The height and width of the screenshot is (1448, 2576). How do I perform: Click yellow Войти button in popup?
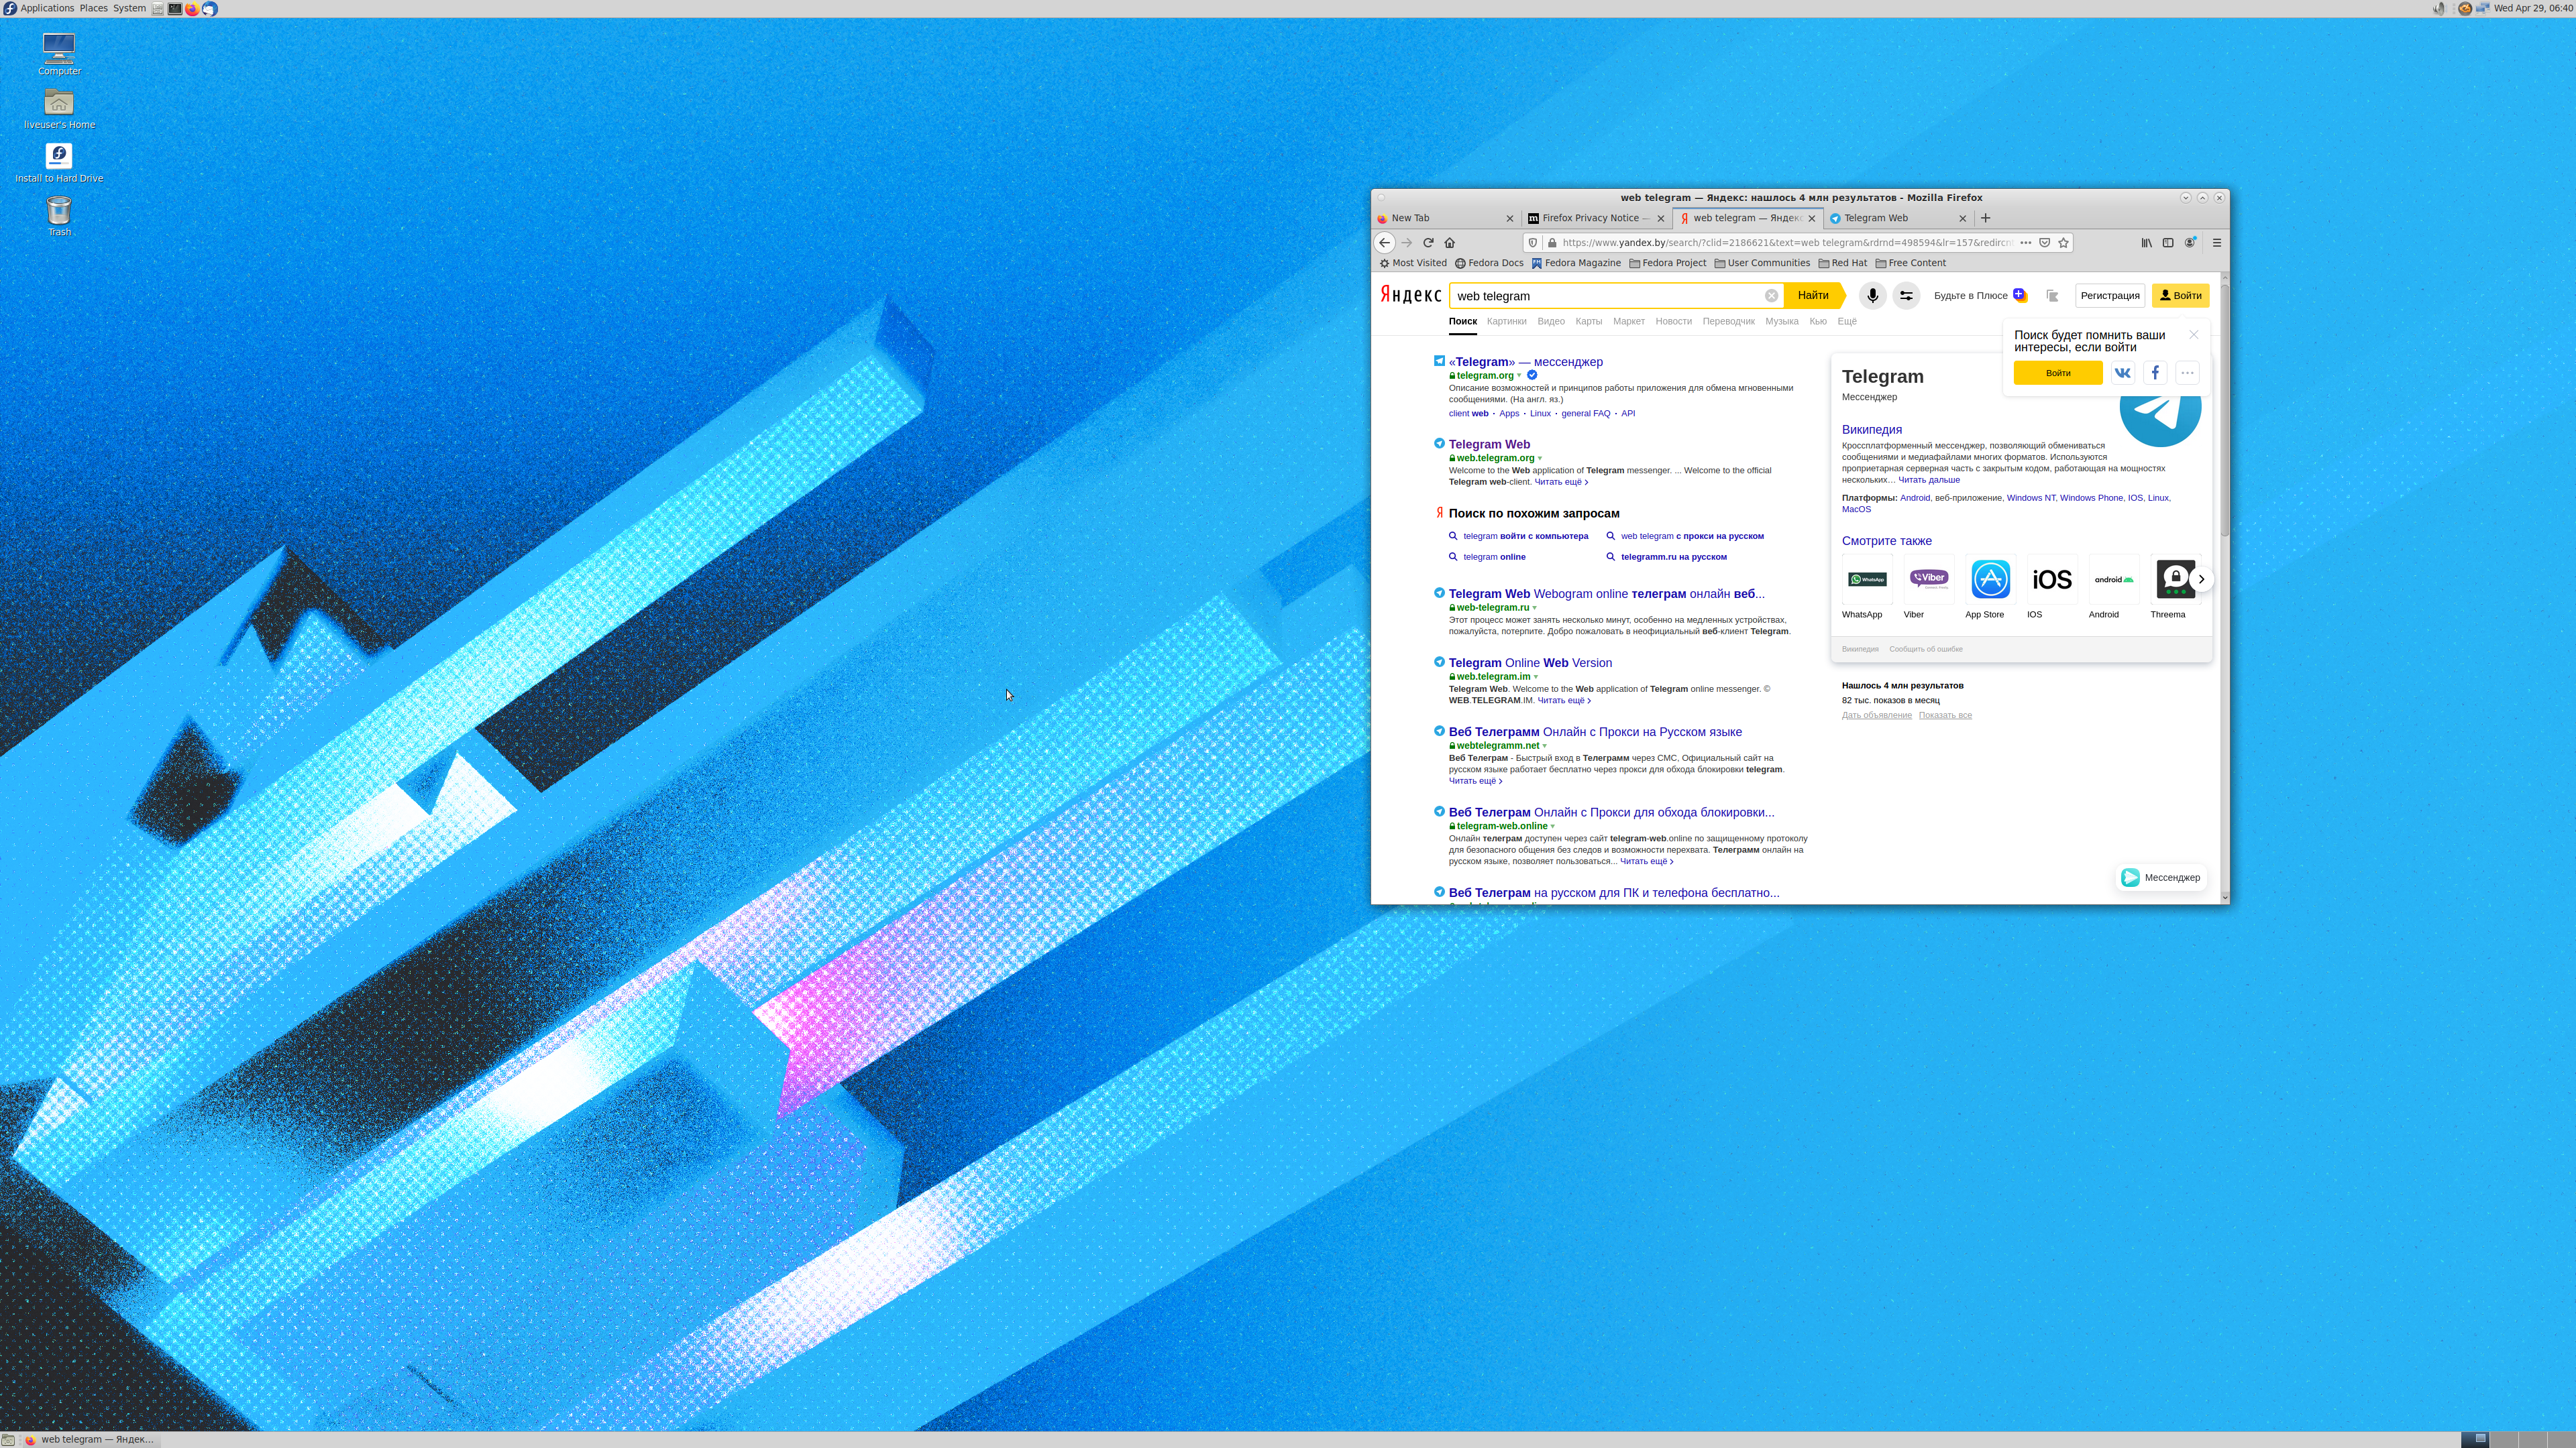tap(2058, 373)
